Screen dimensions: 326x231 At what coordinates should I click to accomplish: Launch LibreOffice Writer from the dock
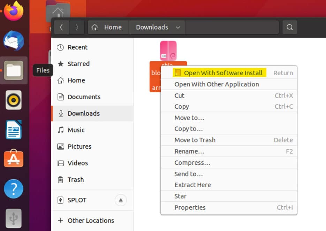(14, 130)
